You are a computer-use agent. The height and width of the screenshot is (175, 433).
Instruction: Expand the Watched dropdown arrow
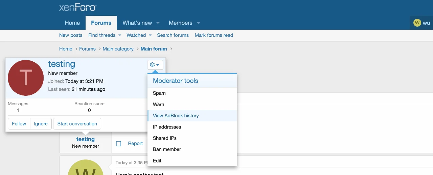(150, 35)
